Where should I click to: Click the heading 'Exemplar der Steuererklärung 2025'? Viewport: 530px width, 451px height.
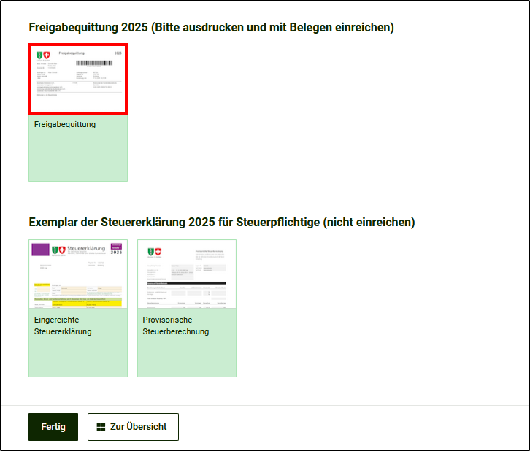point(221,222)
